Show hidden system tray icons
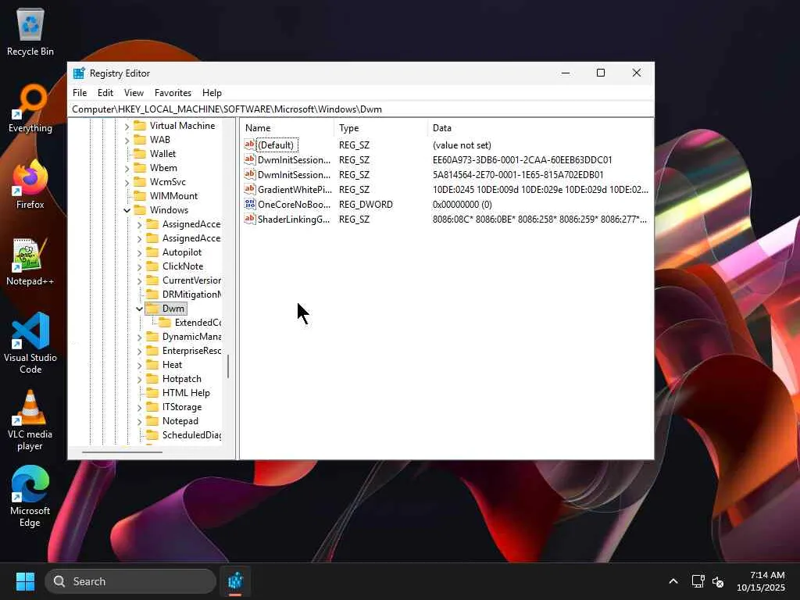800x600 pixels. point(673,581)
